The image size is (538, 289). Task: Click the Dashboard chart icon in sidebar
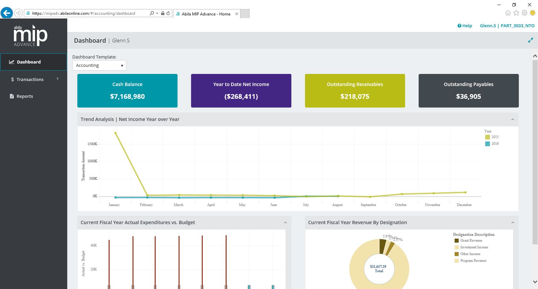tap(11, 62)
